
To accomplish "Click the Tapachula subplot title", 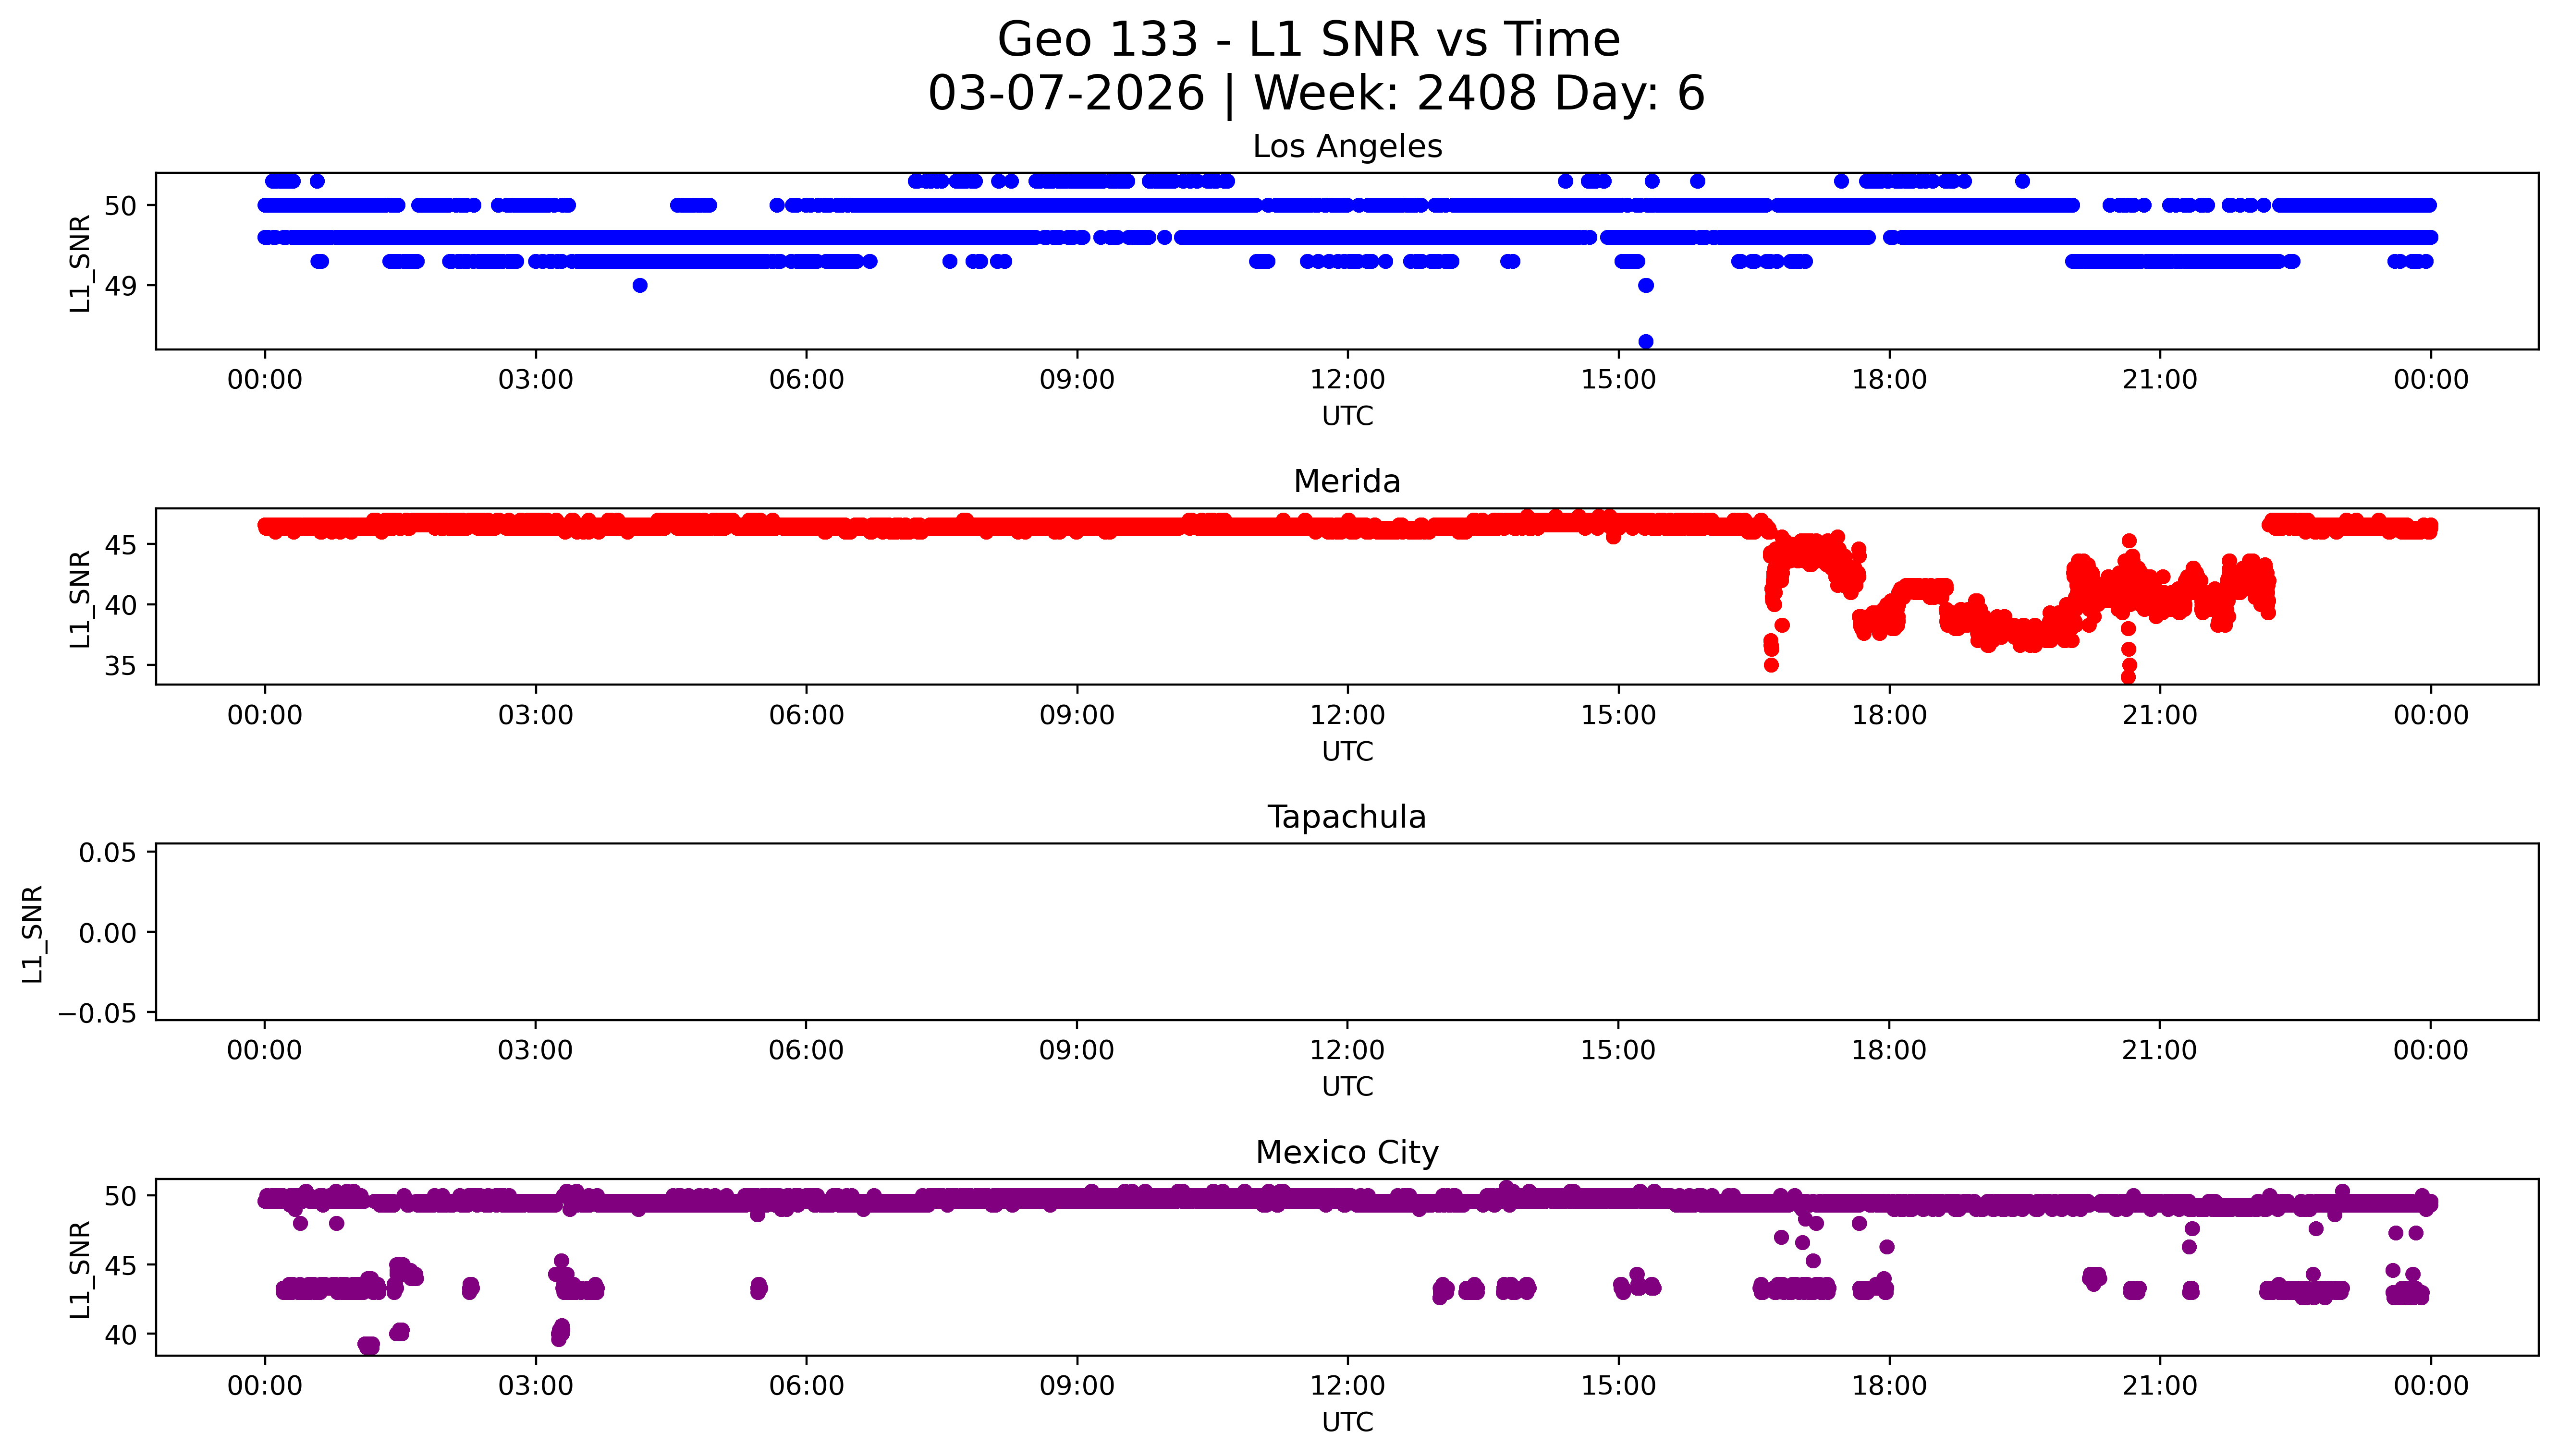I will coord(1346,817).
